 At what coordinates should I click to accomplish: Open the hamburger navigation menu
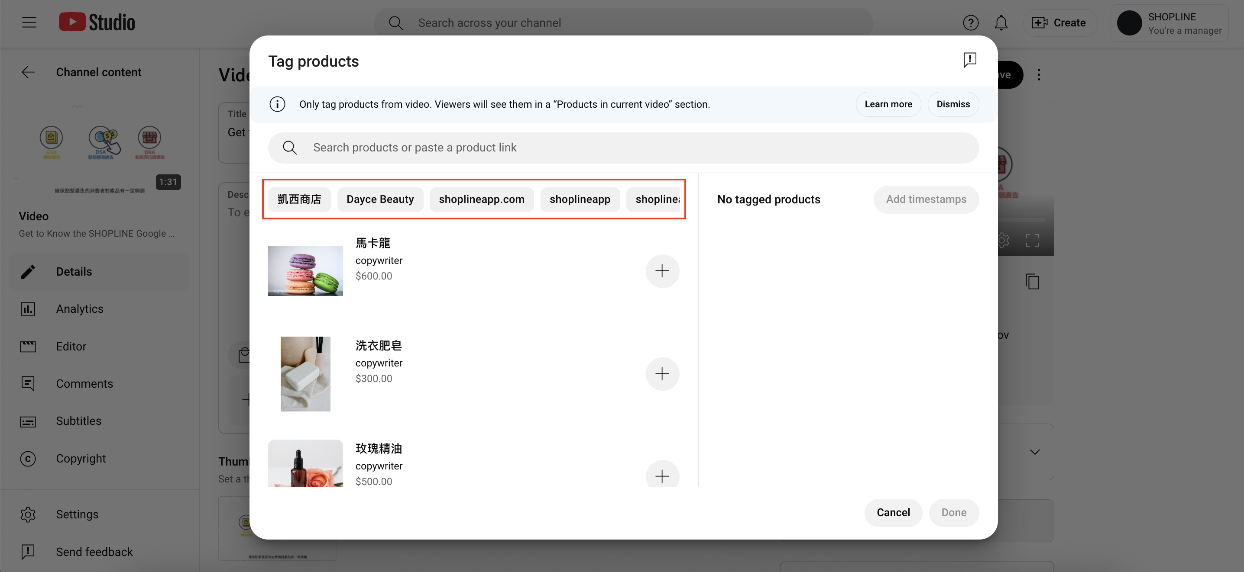29,22
